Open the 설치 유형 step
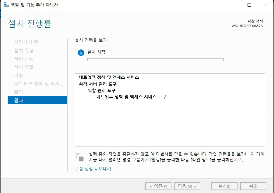This screenshot has width=274, height=193. (24, 51)
